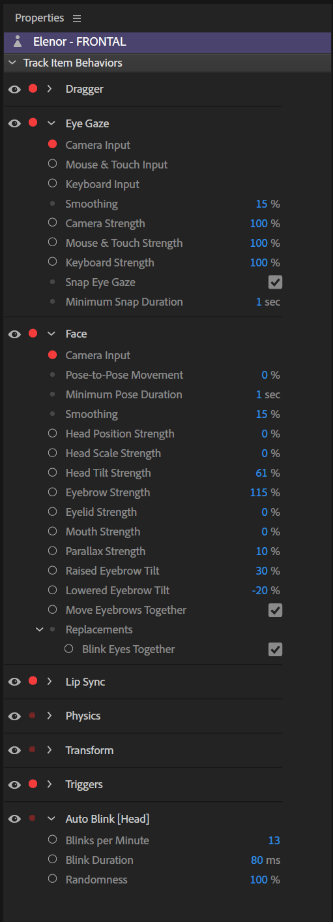Uncheck the Snap Eye Gaze checkbox

(275, 282)
